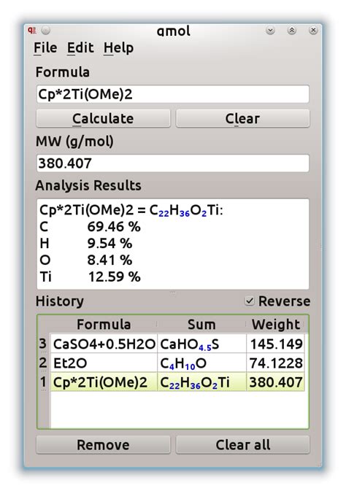Click the Remove button

[103, 444]
